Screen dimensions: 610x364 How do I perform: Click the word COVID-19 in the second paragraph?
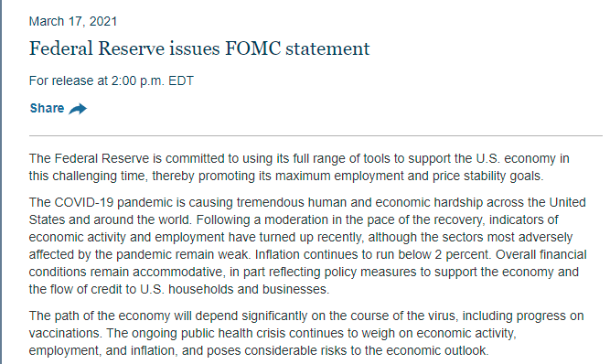click(83, 203)
